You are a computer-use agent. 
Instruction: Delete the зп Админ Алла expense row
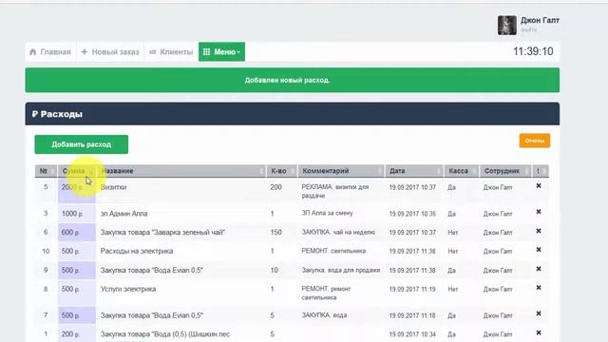(539, 212)
